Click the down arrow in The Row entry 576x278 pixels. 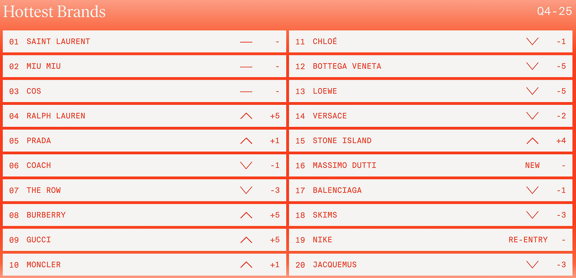coord(246,190)
